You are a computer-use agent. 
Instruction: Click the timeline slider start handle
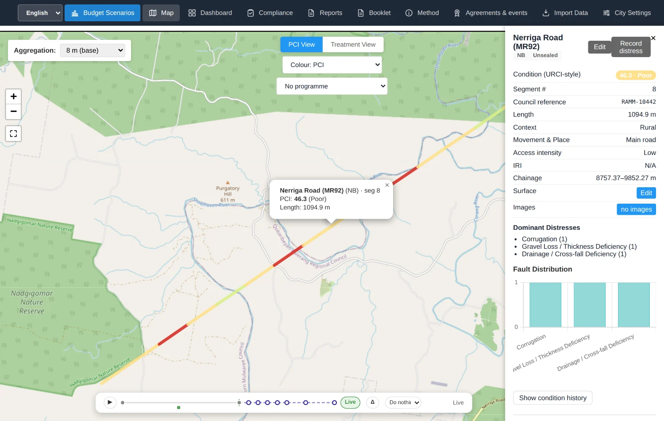[123, 402]
